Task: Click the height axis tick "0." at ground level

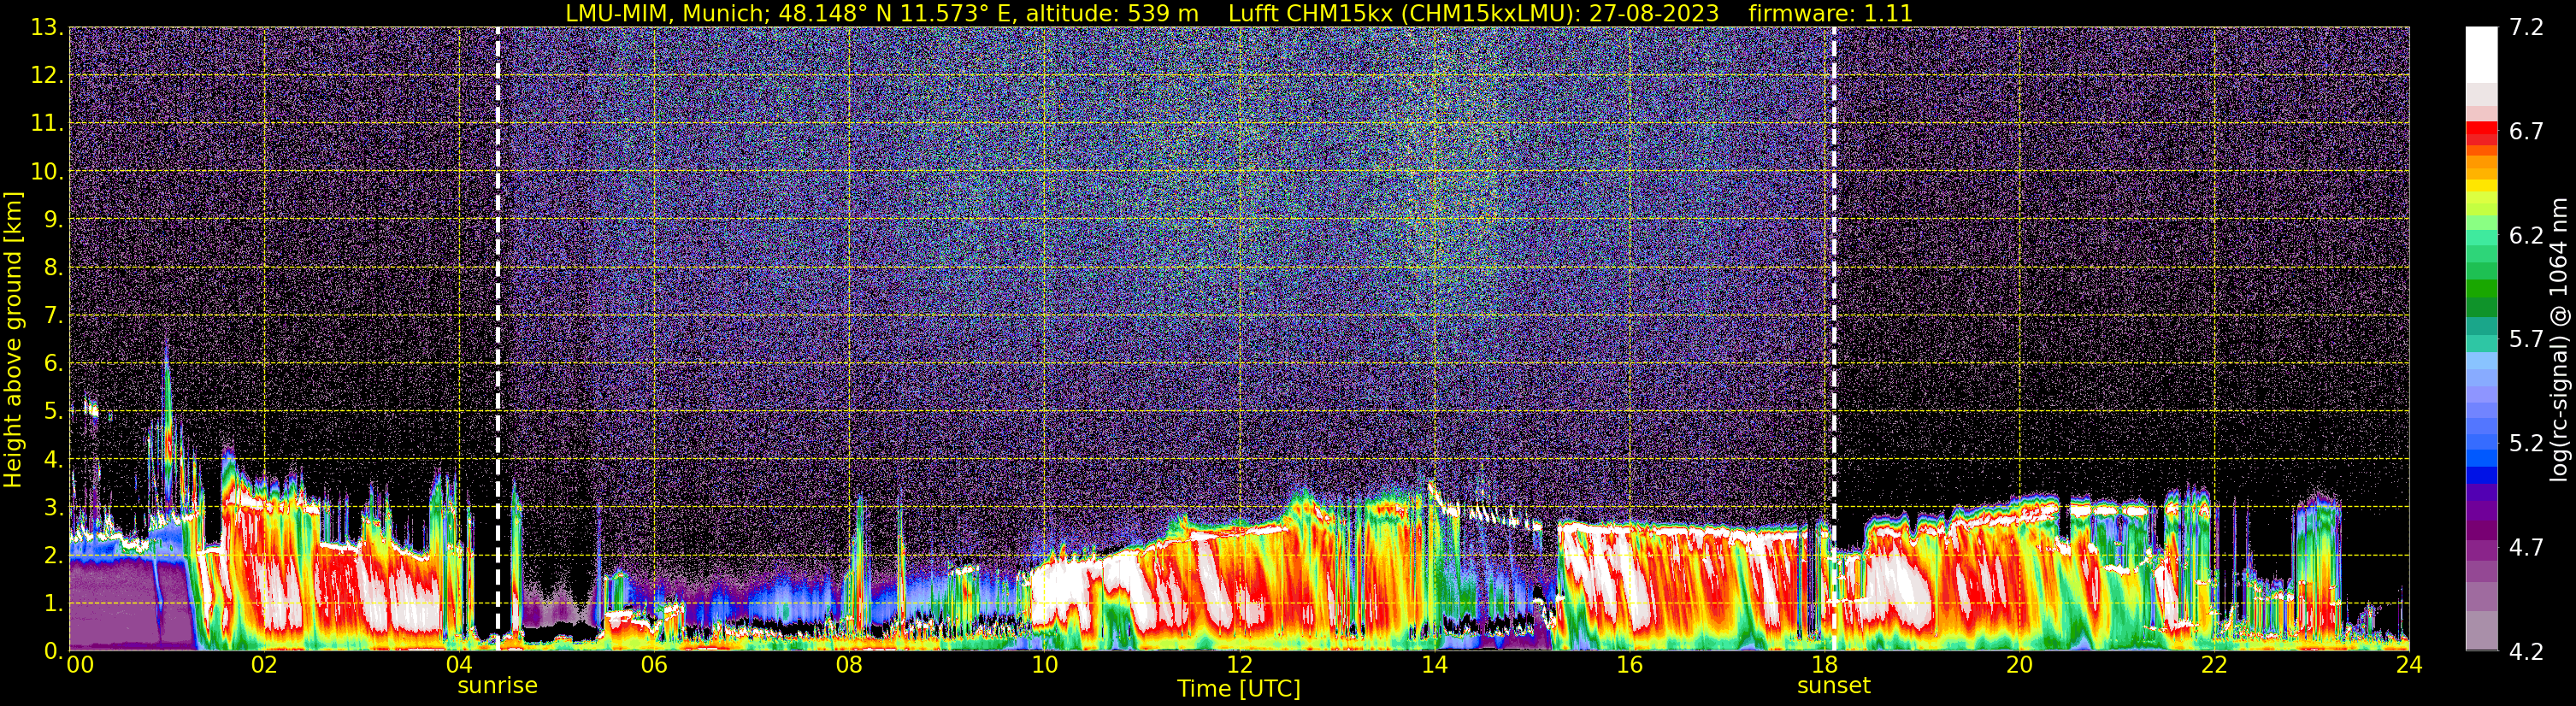Action: (x=55, y=651)
